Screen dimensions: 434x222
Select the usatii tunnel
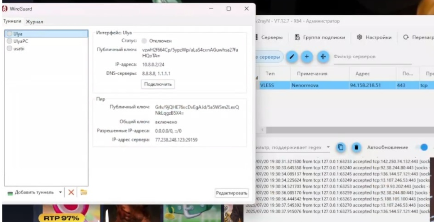46,49
